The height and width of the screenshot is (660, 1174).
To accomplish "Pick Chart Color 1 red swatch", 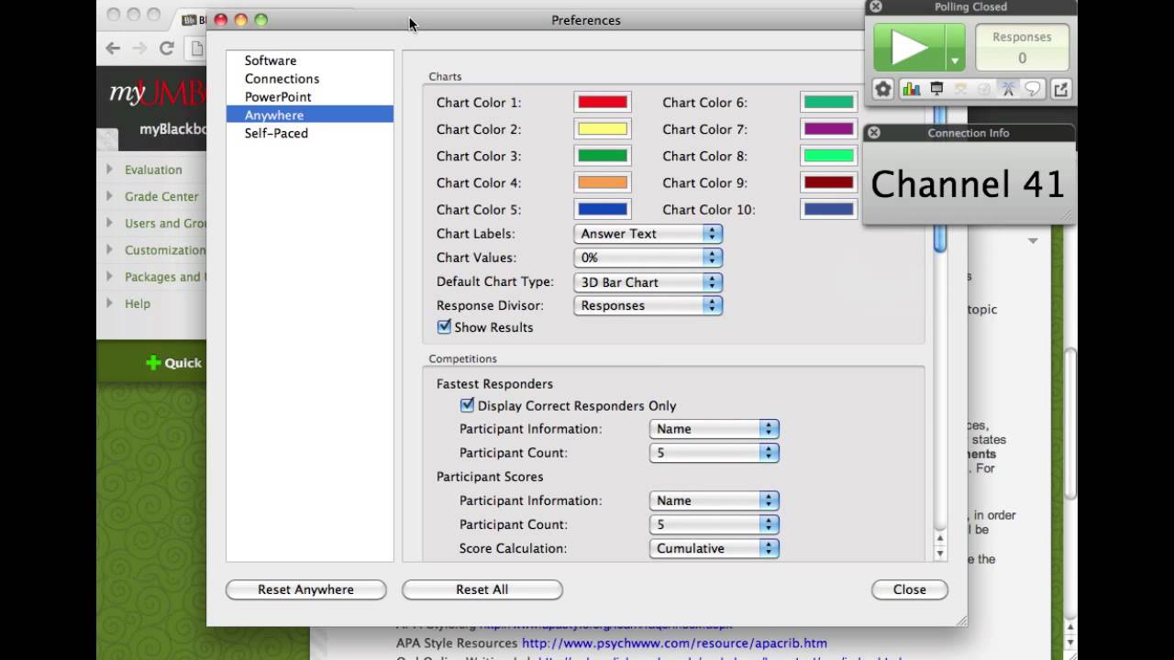I will [602, 103].
